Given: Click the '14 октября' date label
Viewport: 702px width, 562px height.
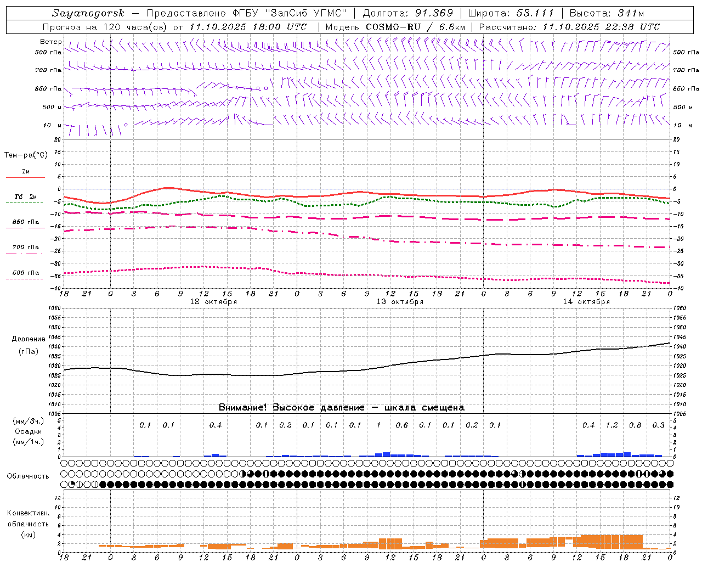Looking at the screenshot, I should (586, 302).
